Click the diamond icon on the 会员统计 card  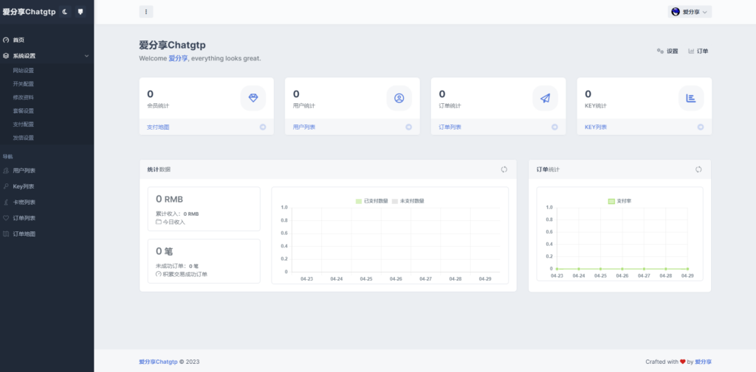pyautogui.click(x=253, y=98)
